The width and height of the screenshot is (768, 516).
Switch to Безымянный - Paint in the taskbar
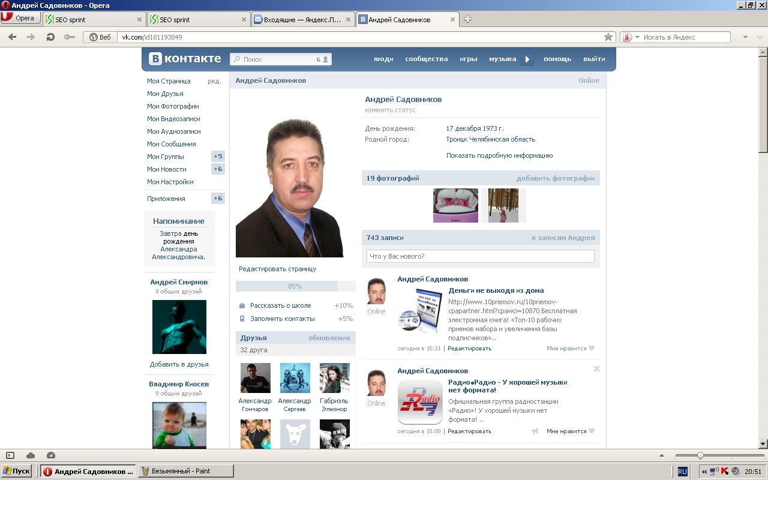point(186,472)
